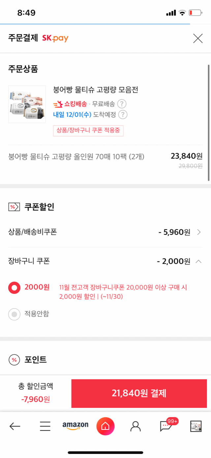This screenshot has height=458, width=211.
Task: Expand 상품/배송비쿠폰 chevron
Action: (x=199, y=232)
